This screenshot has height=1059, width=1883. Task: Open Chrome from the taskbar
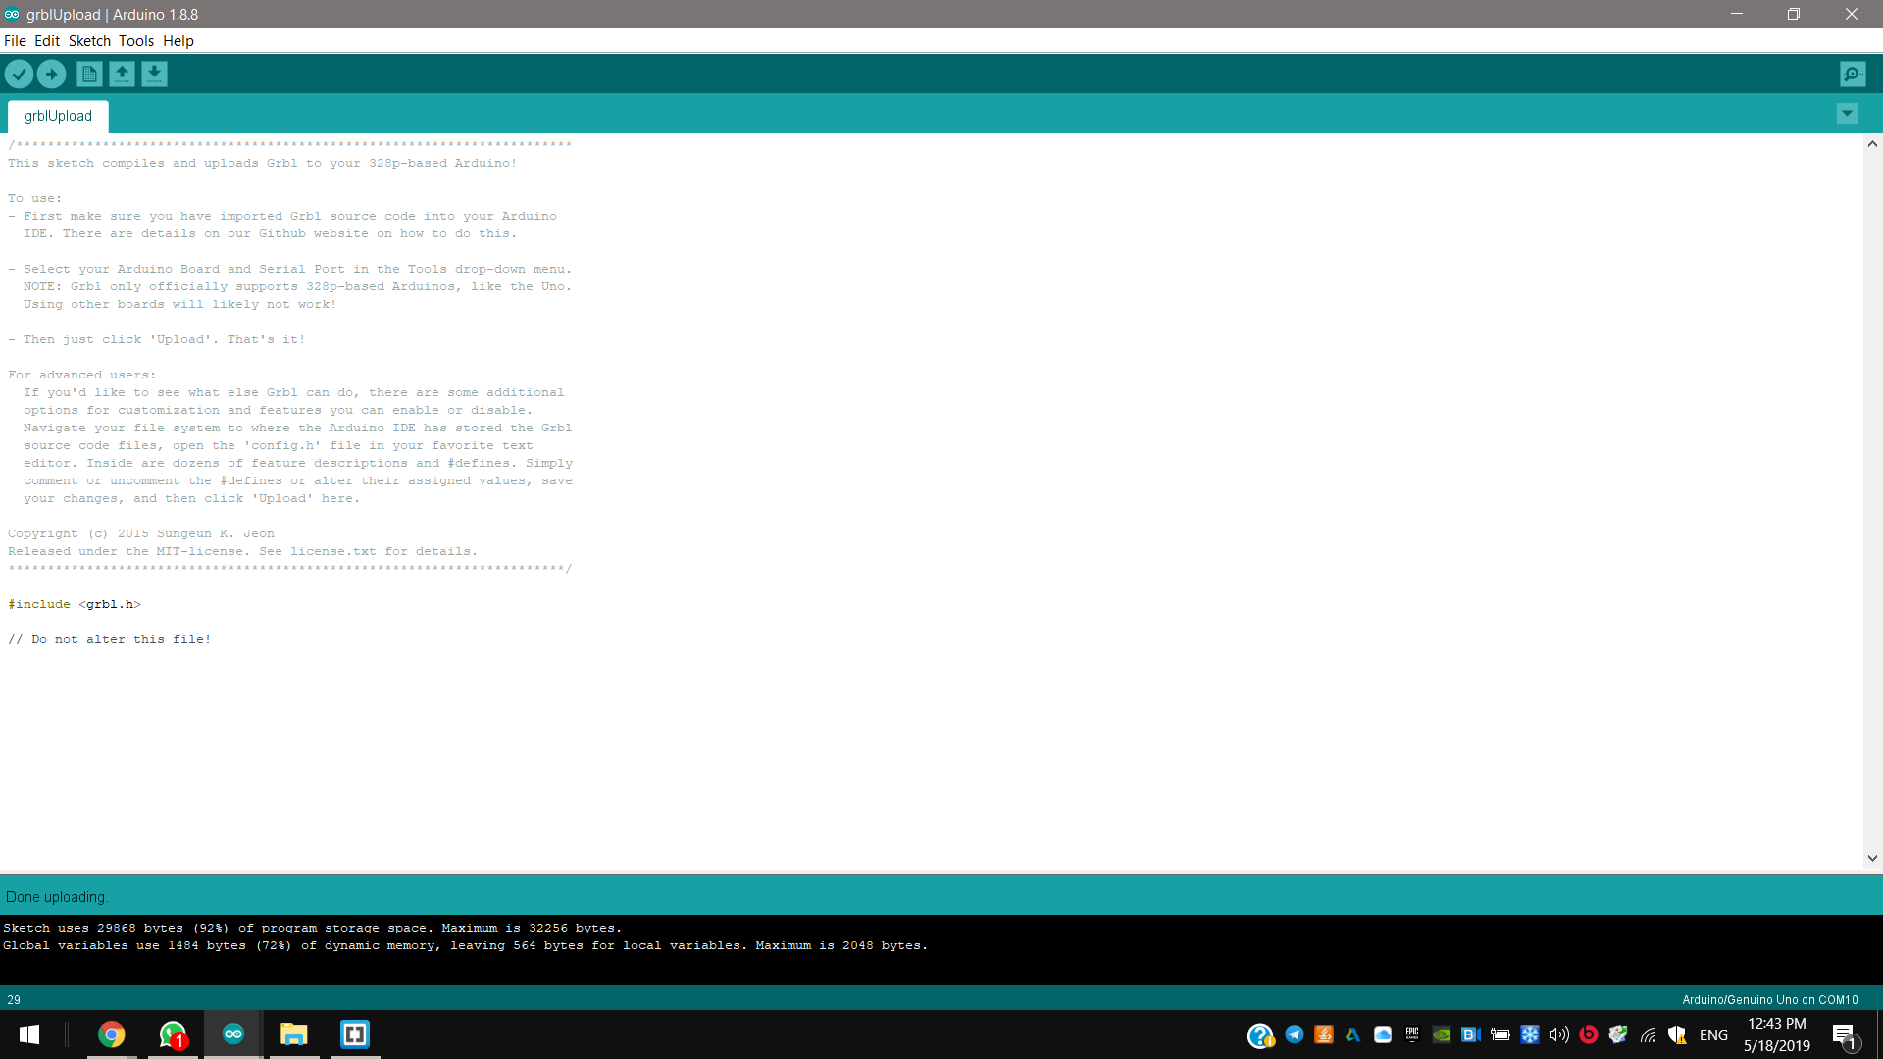[112, 1034]
